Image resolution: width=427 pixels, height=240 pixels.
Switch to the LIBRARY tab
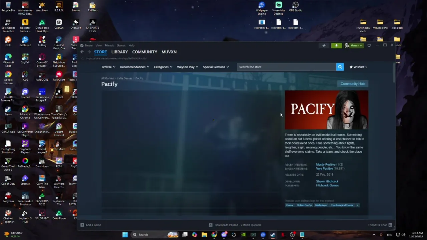[119, 52]
